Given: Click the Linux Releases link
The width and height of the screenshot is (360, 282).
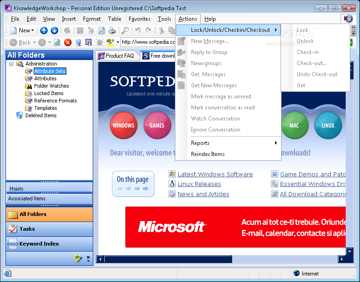Looking at the screenshot, I should point(199,184).
